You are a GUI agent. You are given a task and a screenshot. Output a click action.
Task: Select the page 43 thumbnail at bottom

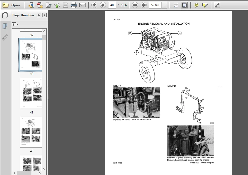31,163
